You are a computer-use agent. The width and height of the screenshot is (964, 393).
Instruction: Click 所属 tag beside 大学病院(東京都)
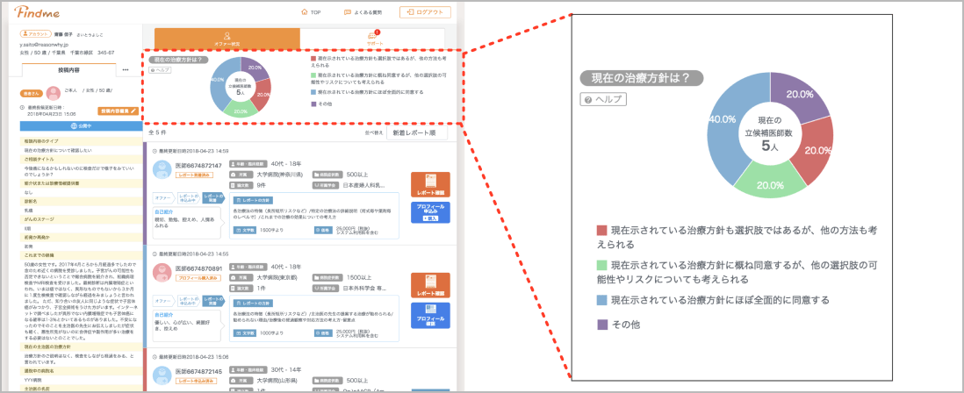click(x=241, y=277)
